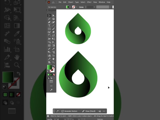
Task: Select the Magic Wand tool
Action: [49, 19]
